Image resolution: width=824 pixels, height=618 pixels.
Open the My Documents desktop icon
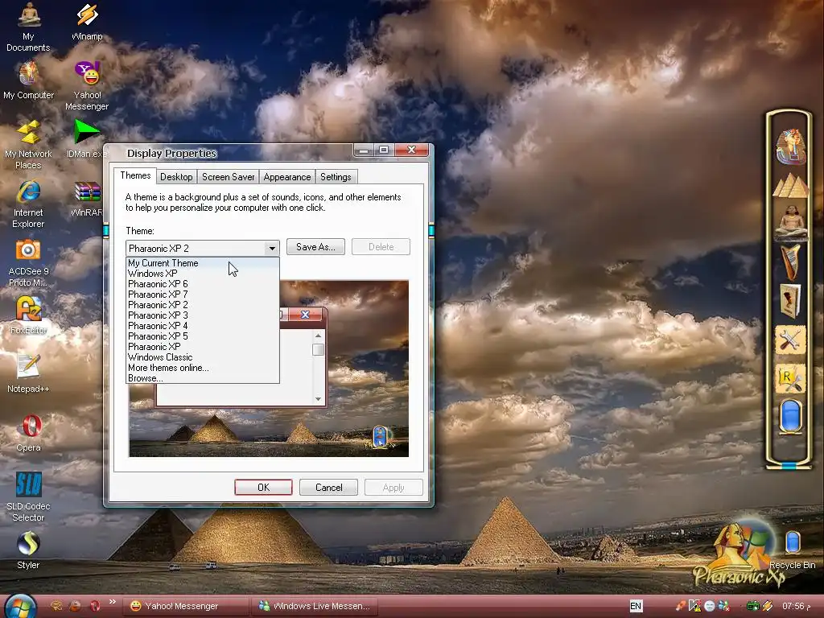[28, 27]
